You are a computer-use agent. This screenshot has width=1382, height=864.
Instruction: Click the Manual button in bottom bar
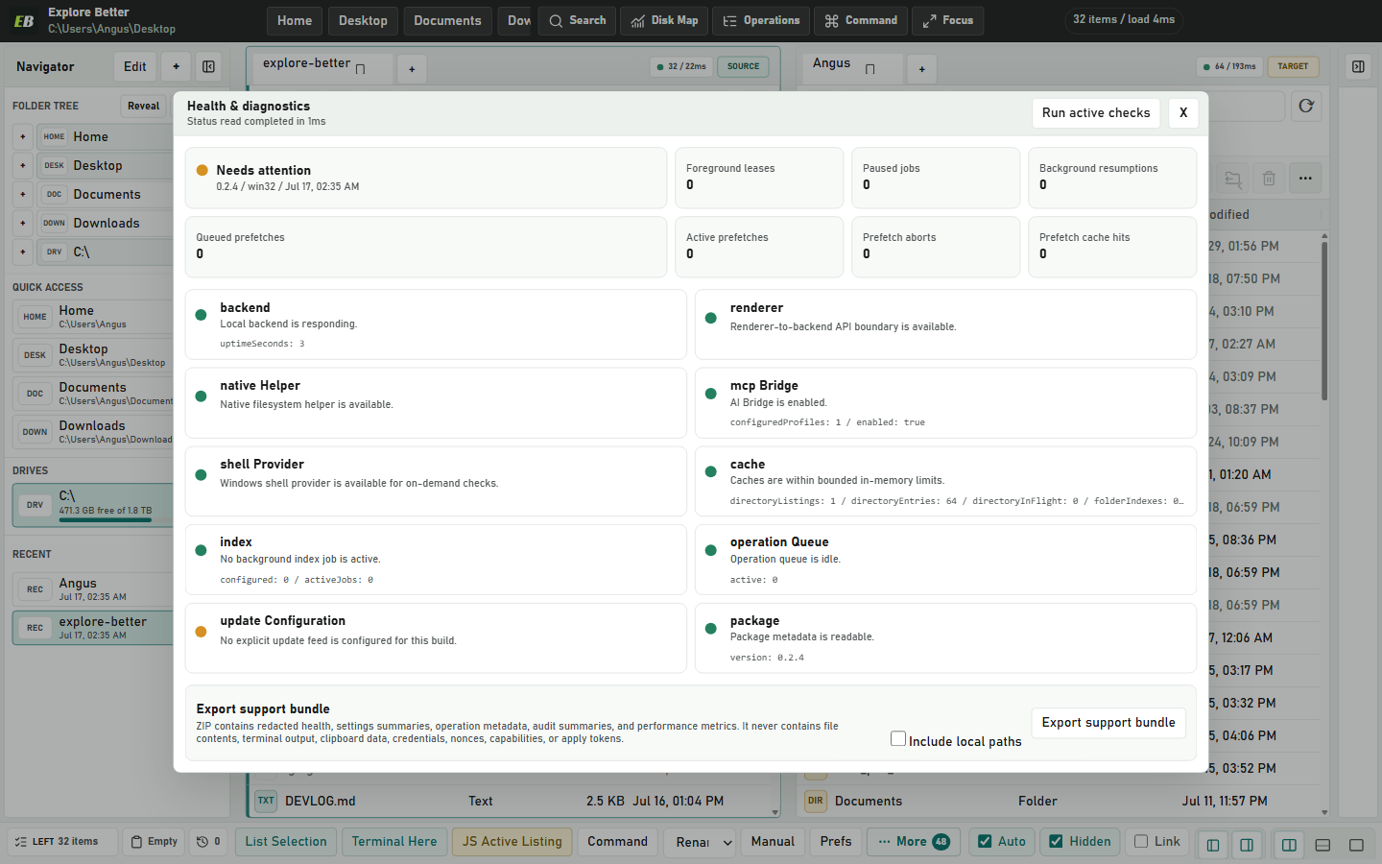773,842
